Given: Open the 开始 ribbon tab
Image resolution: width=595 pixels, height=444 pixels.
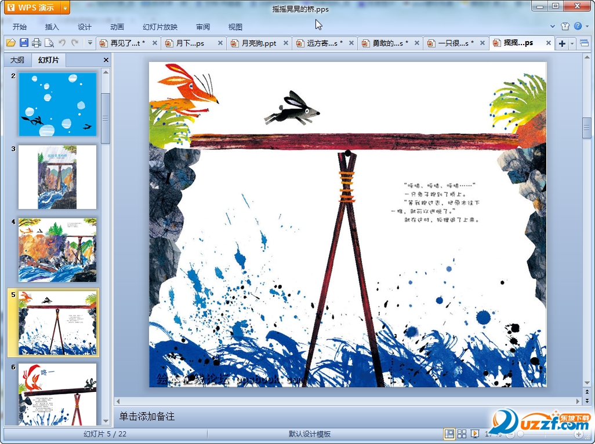Looking at the screenshot, I should [x=20, y=27].
